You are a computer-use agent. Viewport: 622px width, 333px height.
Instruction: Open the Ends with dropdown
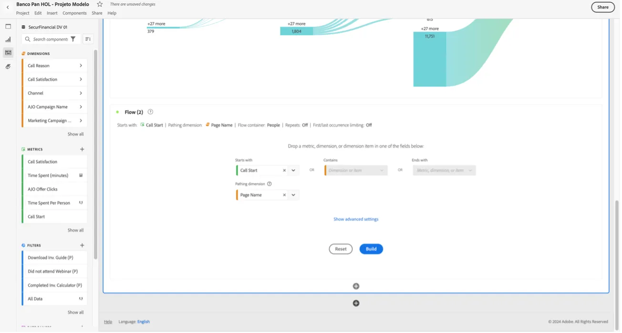click(x=444, y=170)
